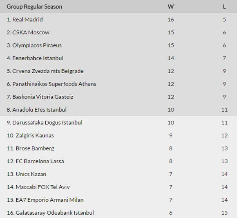
Task: Open the CSKA Moscow team row
Action: click(x=118, y=32)
